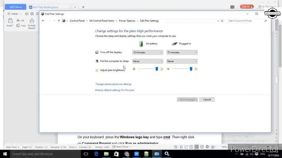Click the power options icon in address bar
The height and width of the screenshot is (158, 282).
point(63,21)
